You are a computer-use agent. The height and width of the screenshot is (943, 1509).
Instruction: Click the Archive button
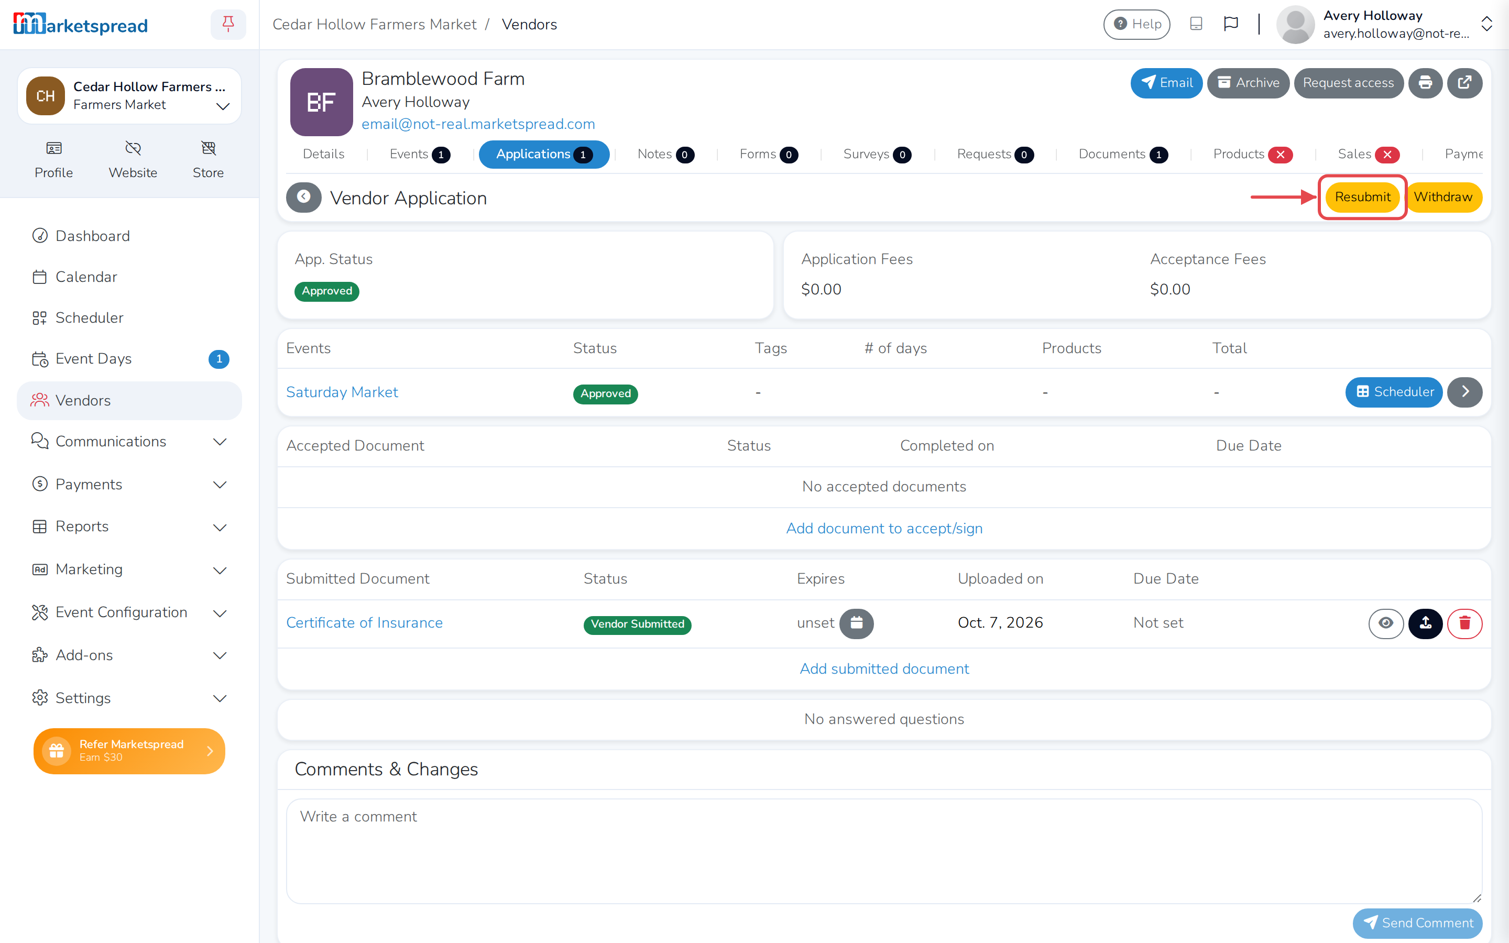pyautogui.click(x=1248, y=83)
